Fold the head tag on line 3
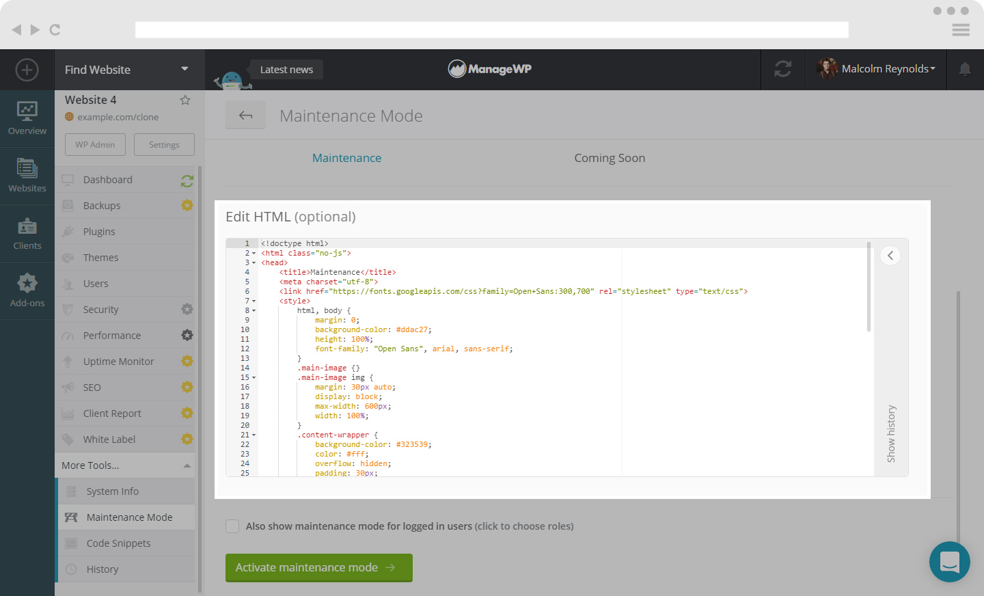The image size is (984, 596). click(x=254, y=263)
